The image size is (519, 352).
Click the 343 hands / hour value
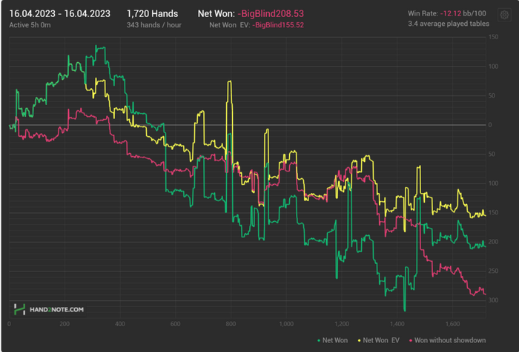[154, 25]
